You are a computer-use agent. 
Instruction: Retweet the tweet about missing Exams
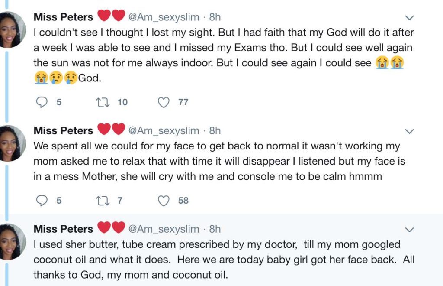click(x=103, y=102)
